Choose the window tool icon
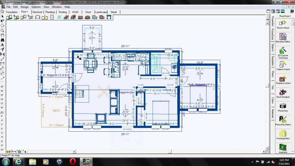The image size is (295, 166). pos(59,17)
